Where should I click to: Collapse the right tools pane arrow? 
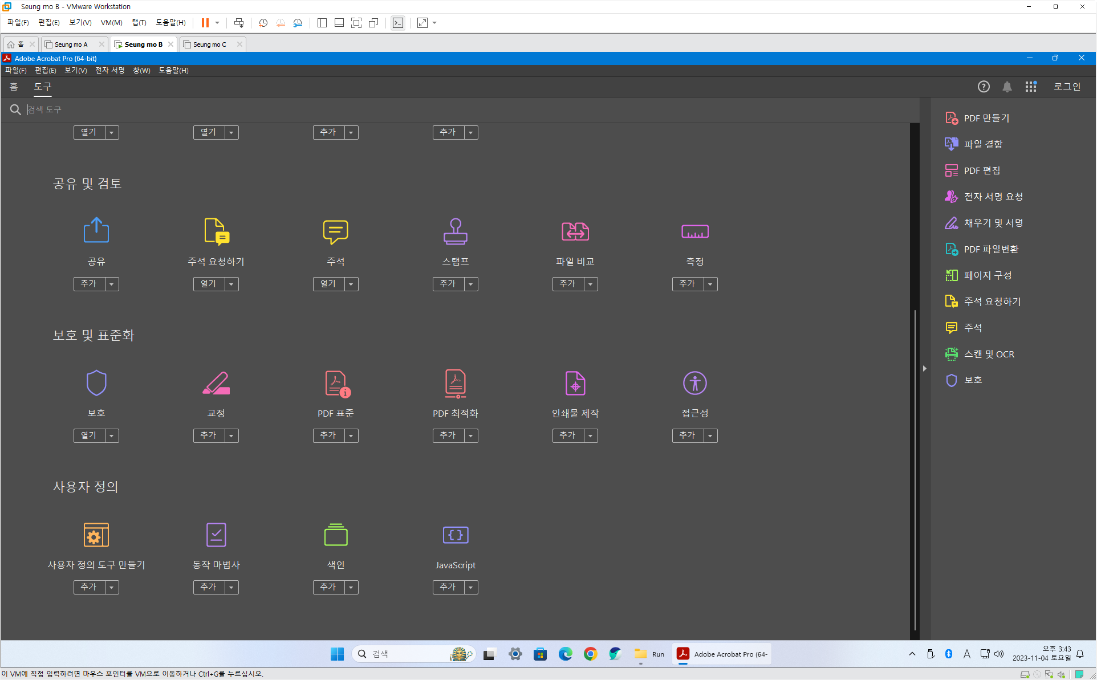924,369
